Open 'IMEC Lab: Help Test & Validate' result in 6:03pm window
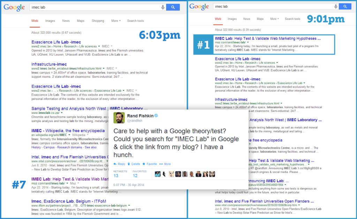The height and width of the screenshot is (219, 357). [70, 179]
